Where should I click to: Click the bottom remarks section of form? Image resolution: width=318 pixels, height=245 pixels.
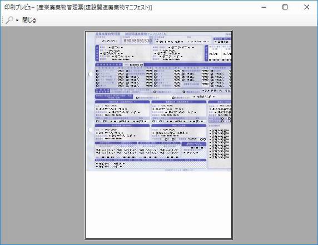[x=151, y=164]
